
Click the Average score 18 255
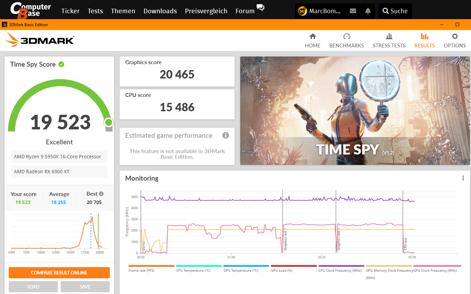pyautogui.click(x=58, y=202)
